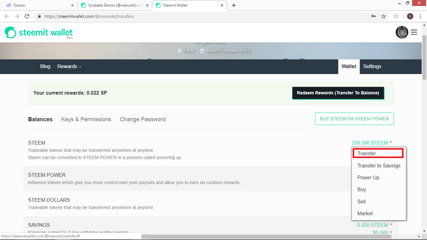Open Chrome three-dot menu

pos(420,16)
